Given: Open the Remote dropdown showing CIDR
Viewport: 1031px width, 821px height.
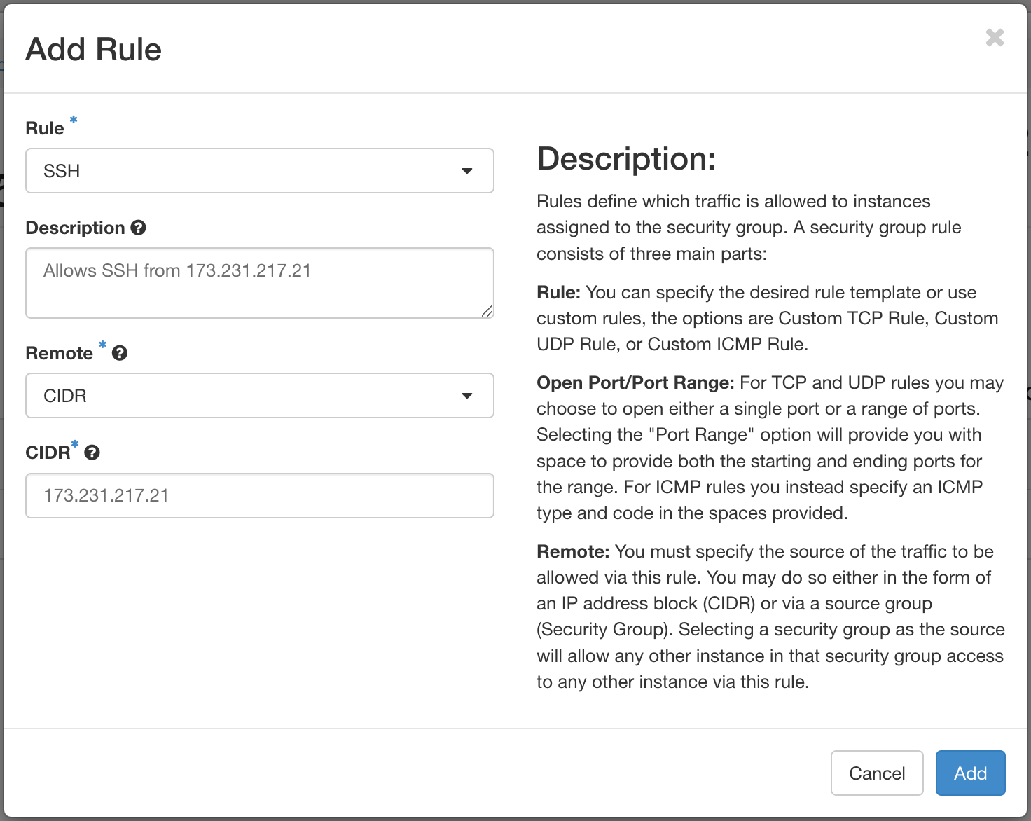Looking at the screenshot, I should pos(259,395).
